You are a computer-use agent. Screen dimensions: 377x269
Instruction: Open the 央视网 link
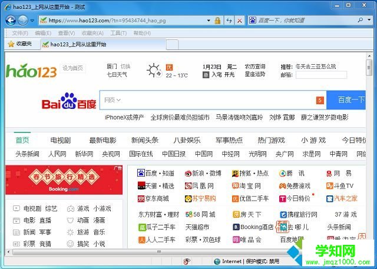(111, 154)
